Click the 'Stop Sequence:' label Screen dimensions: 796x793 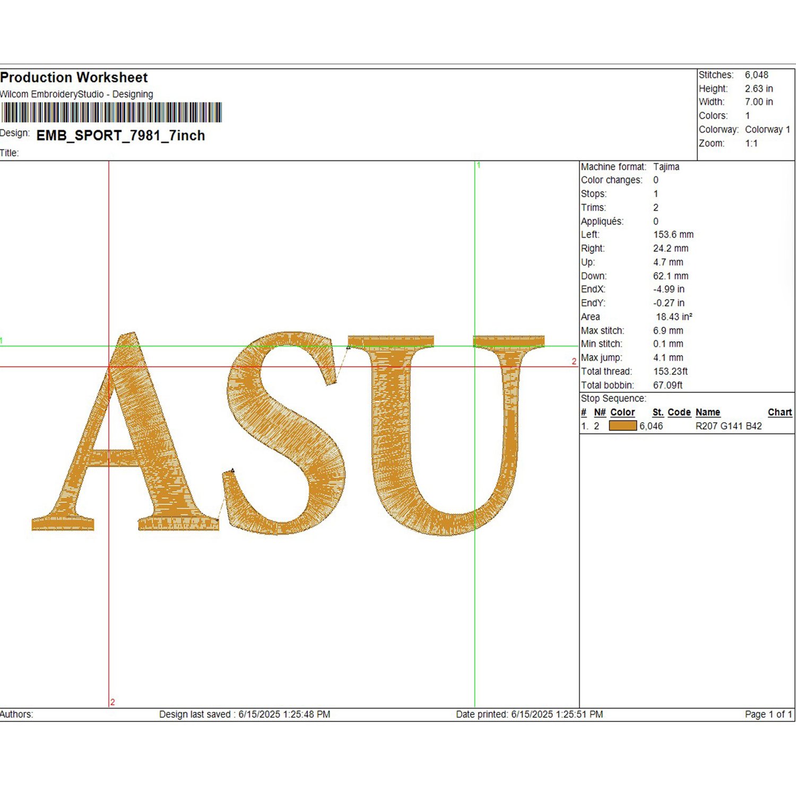click(x=613, y=398)
